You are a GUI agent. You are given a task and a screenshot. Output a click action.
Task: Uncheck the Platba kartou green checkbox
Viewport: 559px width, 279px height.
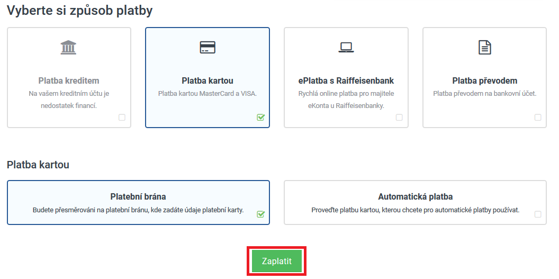tap(260, 117)
